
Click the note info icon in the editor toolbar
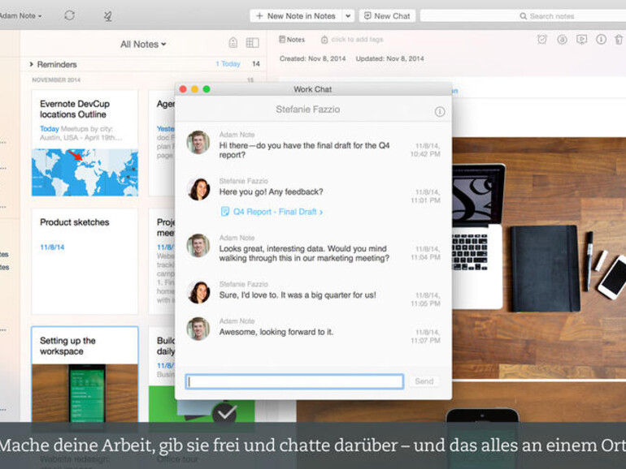pyautogui.click(x=602, y=39)
